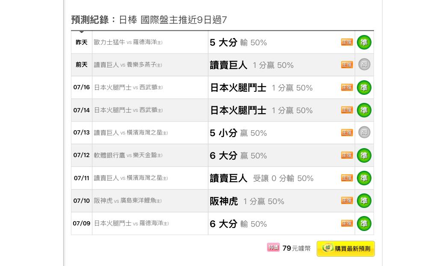Click grey 悶 badge for 07/13 row
This screenshot has width=433, height=266.
pyautogui.click(x=364, y=132)
